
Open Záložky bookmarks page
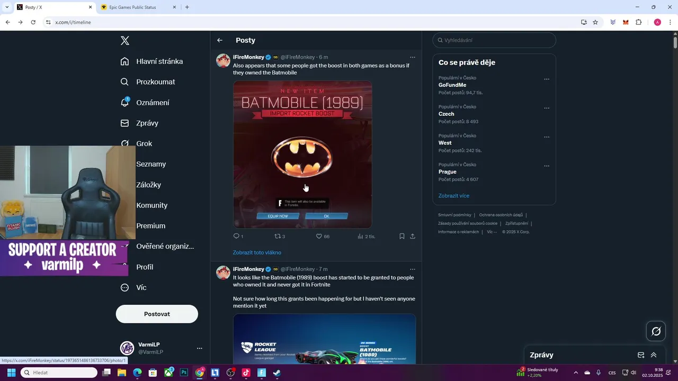click(x=148, y=185)
